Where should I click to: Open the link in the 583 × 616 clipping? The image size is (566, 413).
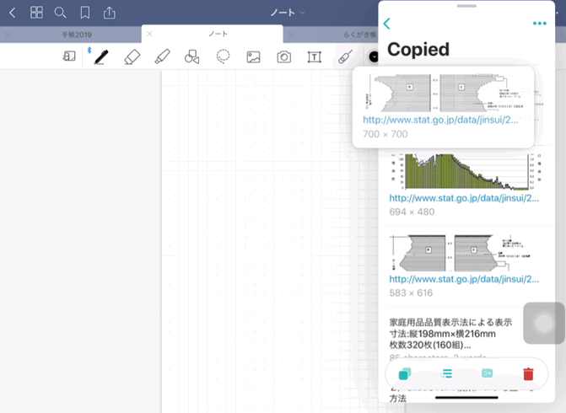tap(464, 279)
